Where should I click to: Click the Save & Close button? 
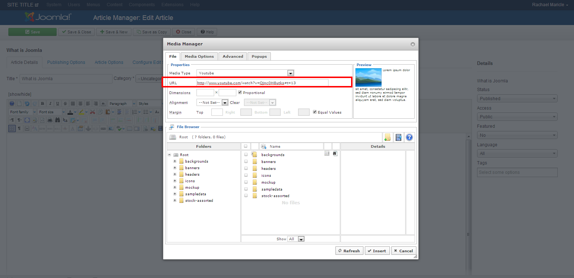[77, 32]
